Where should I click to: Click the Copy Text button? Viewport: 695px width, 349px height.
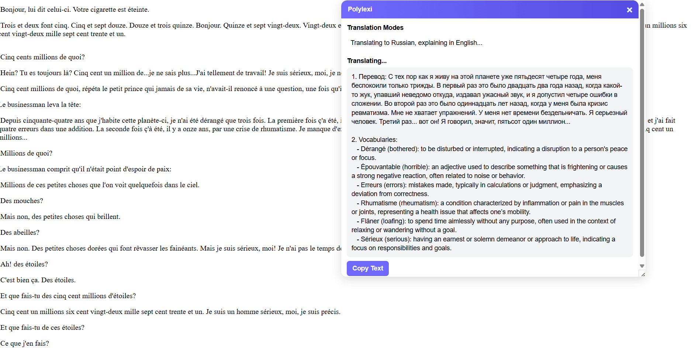coord(367,268)
